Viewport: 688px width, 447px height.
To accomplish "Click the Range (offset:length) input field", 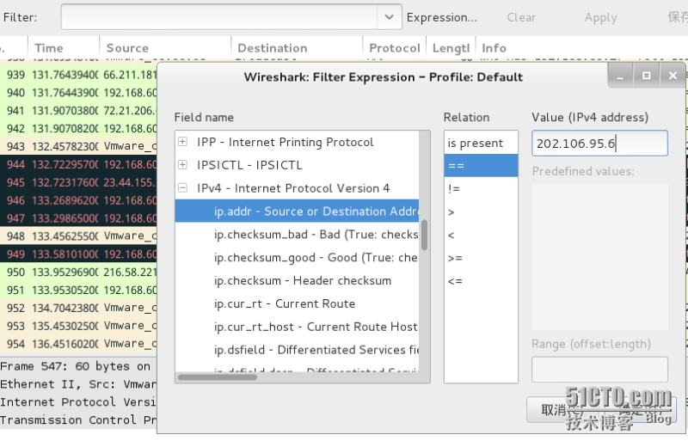I will click(599, 370).
